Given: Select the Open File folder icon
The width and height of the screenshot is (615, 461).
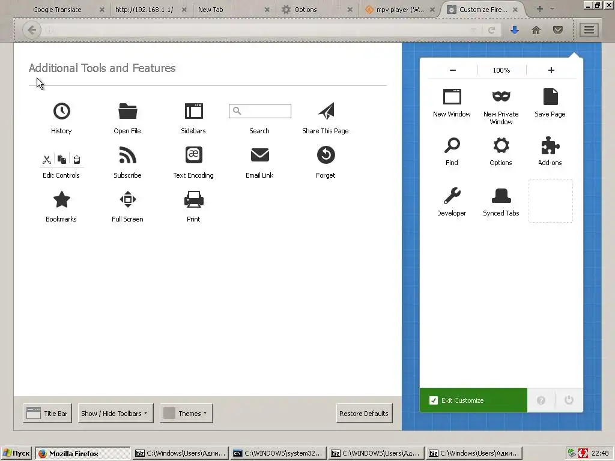Looking at the screenshot, I should (x=127, y=111).
